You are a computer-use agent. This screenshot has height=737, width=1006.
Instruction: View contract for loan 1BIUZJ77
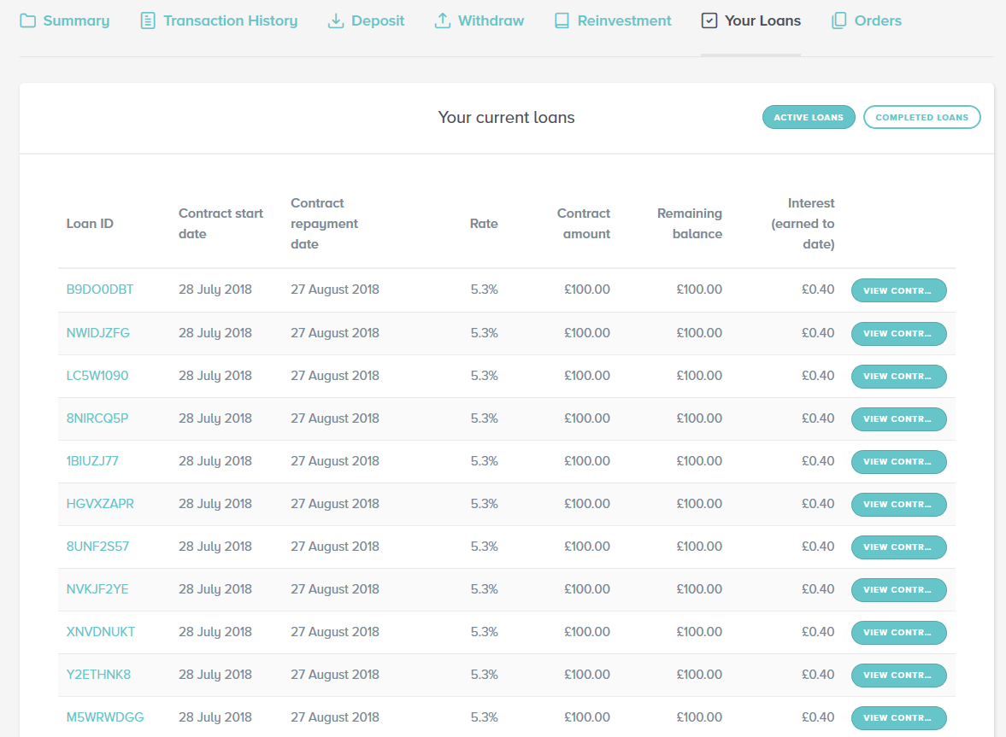[899, 461]
